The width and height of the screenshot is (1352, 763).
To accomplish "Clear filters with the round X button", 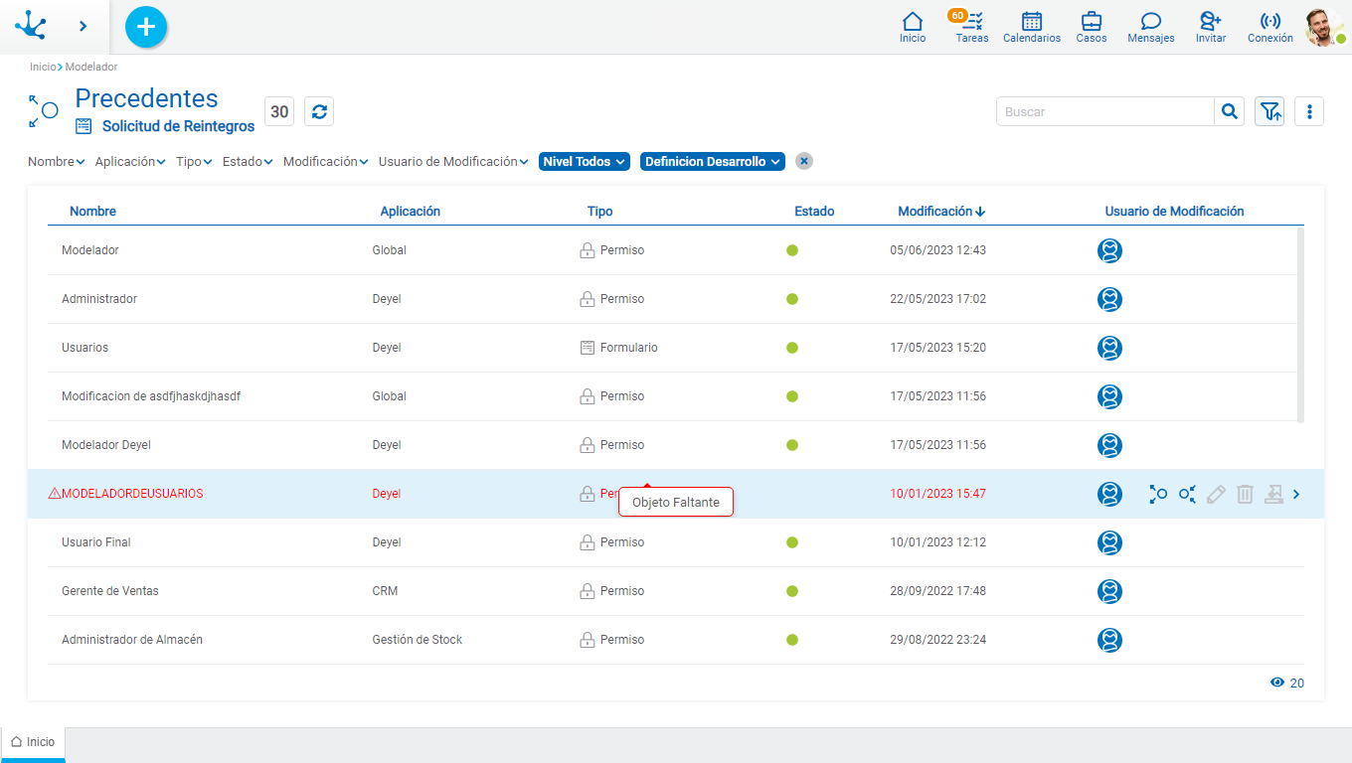I will point(804,161).
